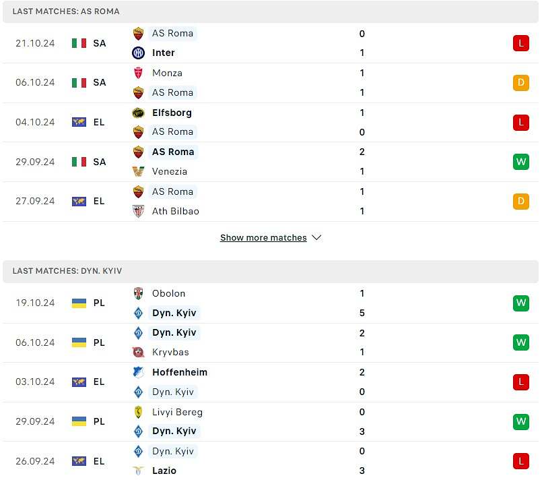This screenshot has height=480, width=542.
Task: Click the red L badge for Elfsborg match
Action: (x=521, y=123)
